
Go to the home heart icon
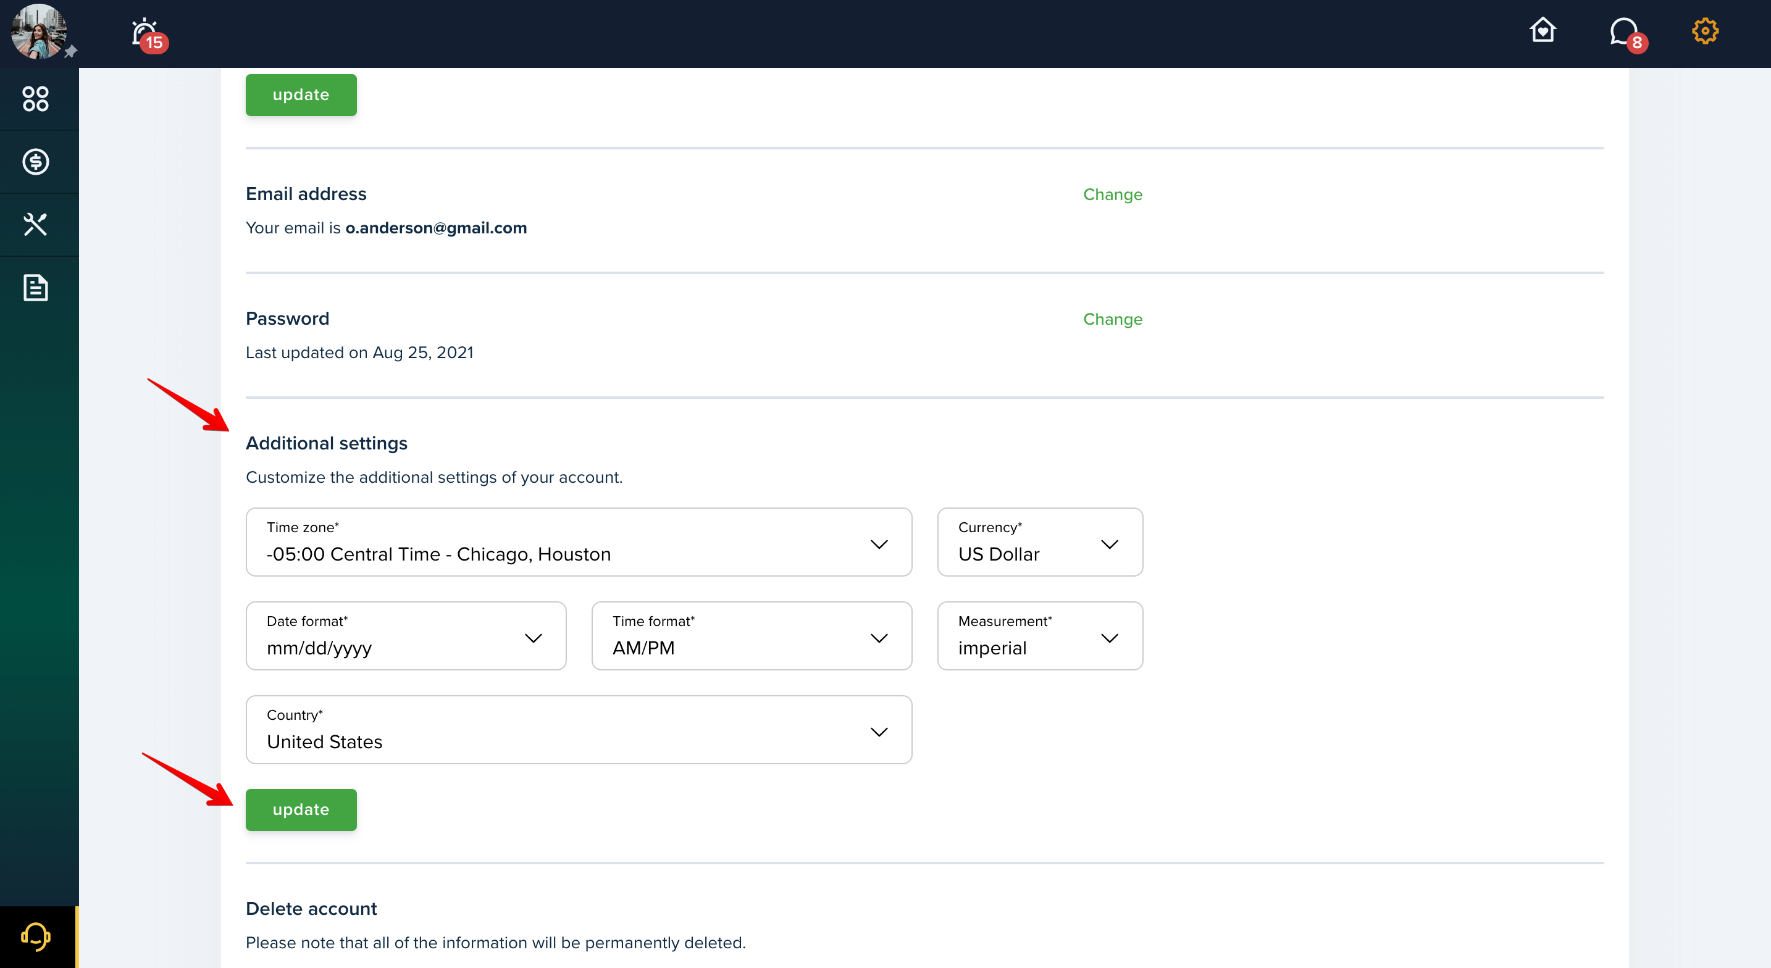1542,30
